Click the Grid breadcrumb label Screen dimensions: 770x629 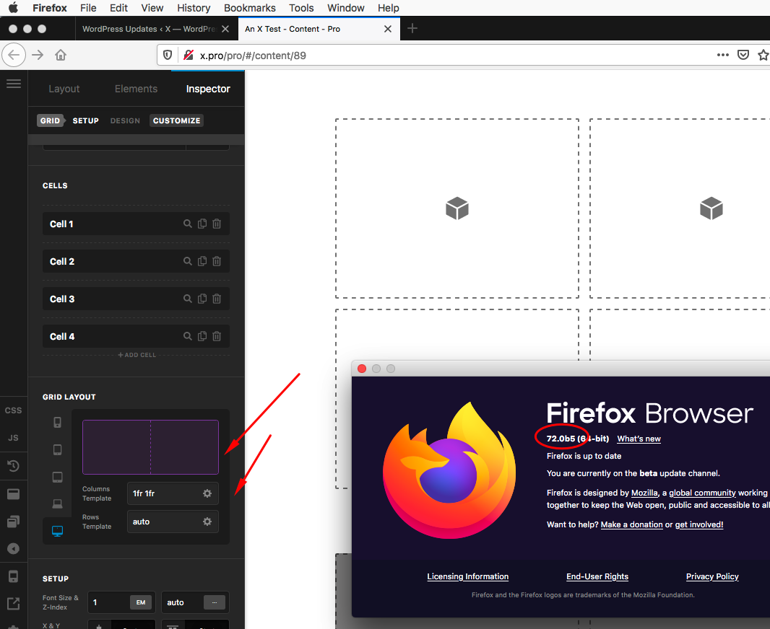click(50, 120)
